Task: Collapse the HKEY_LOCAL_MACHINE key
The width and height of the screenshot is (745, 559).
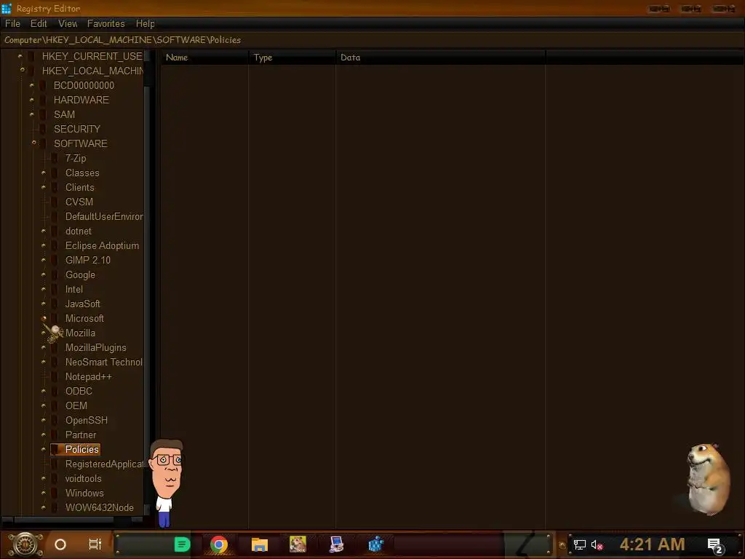Action: pyautogui.click(x=22, y=70)
